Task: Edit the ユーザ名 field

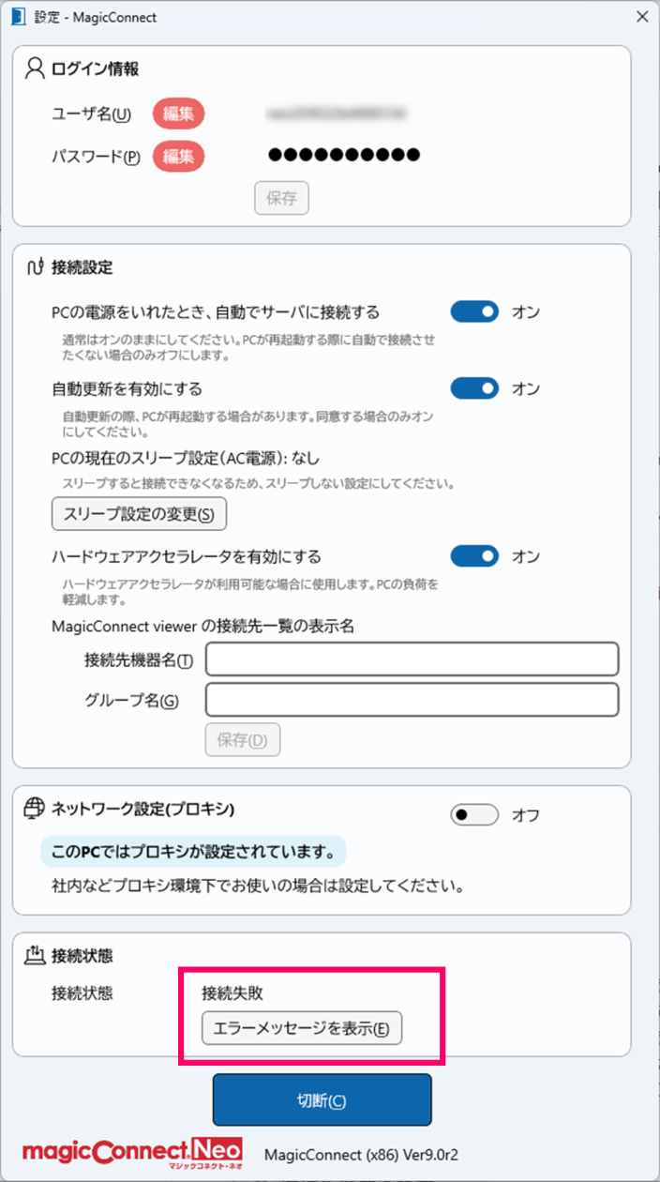Action: click(x=178, y=114)
